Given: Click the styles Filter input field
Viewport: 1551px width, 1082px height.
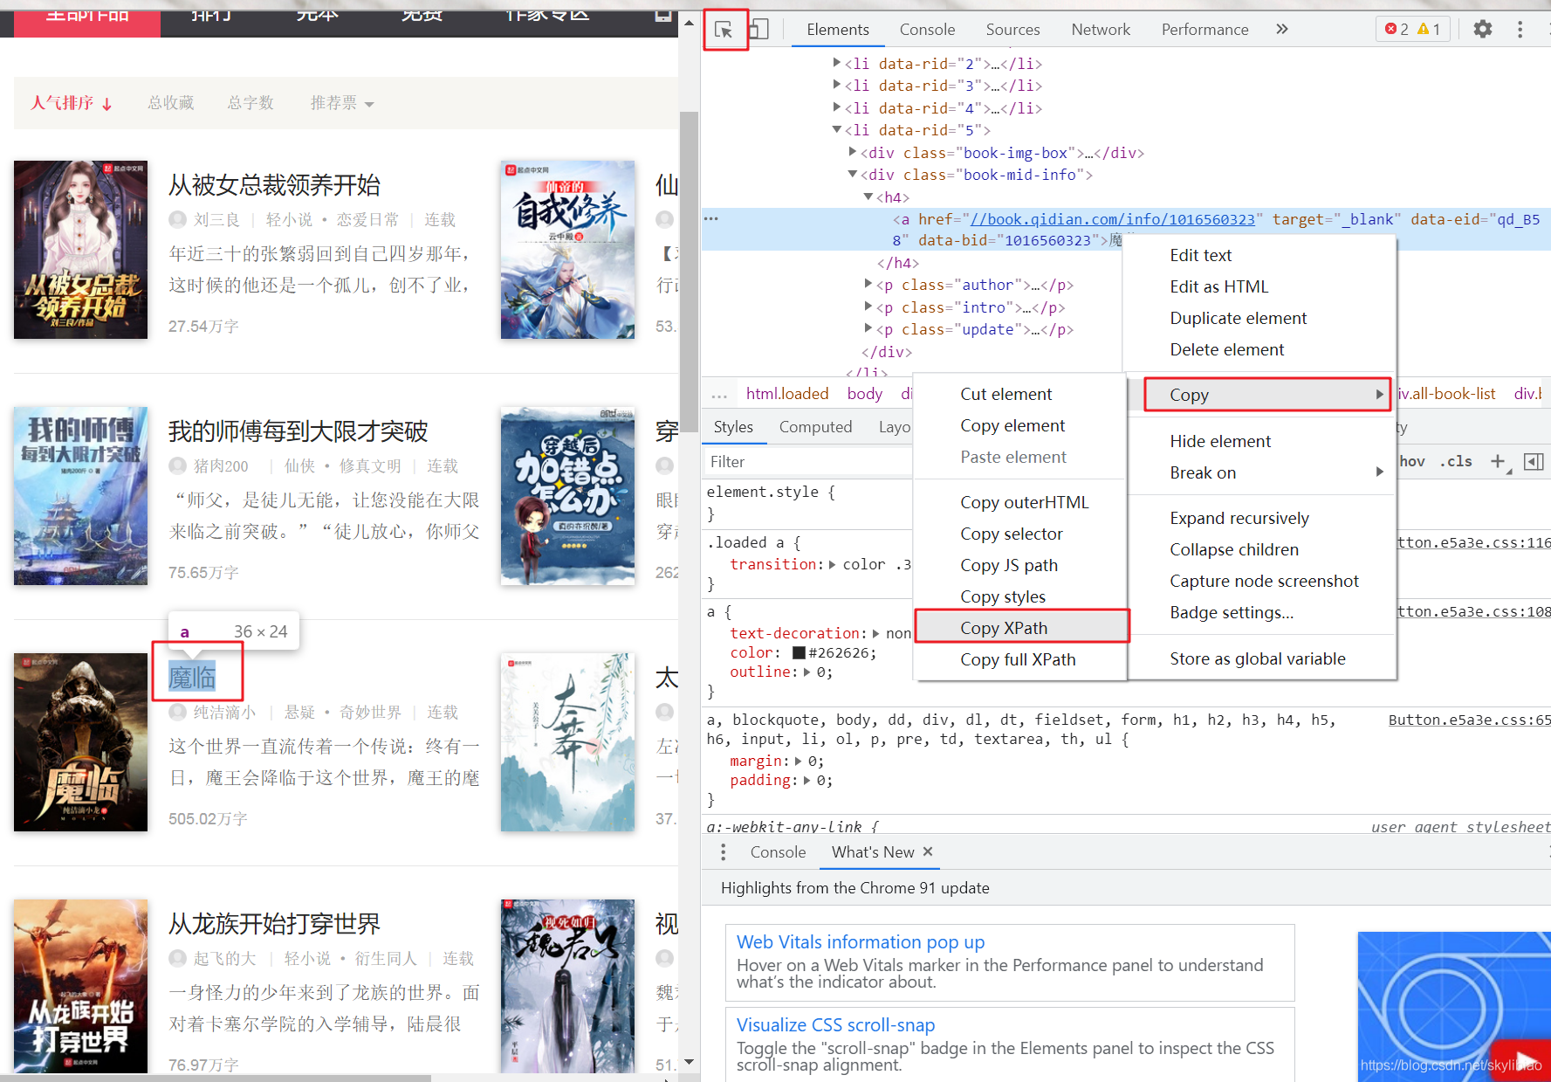Looking at the screenshot, I should click(807, 461).
